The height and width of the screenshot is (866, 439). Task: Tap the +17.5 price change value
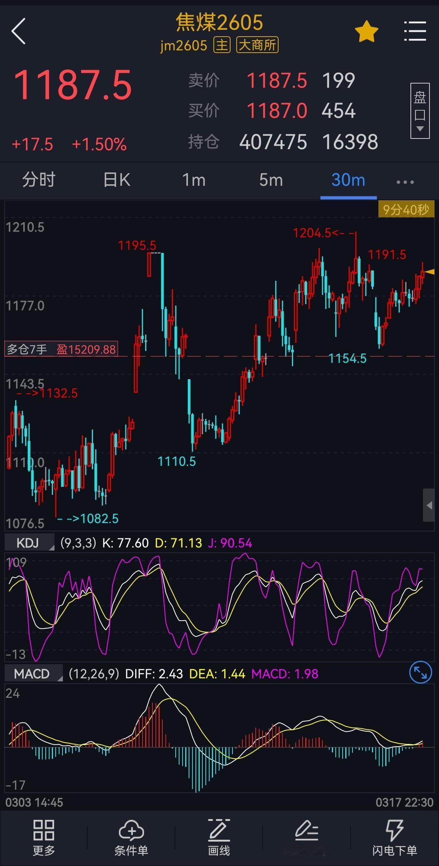[x=32, y=145]
